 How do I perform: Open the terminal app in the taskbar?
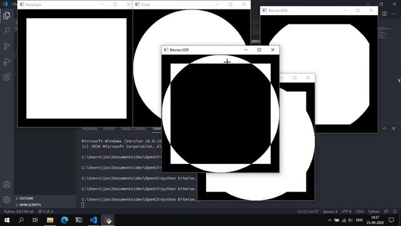(79, 220)
